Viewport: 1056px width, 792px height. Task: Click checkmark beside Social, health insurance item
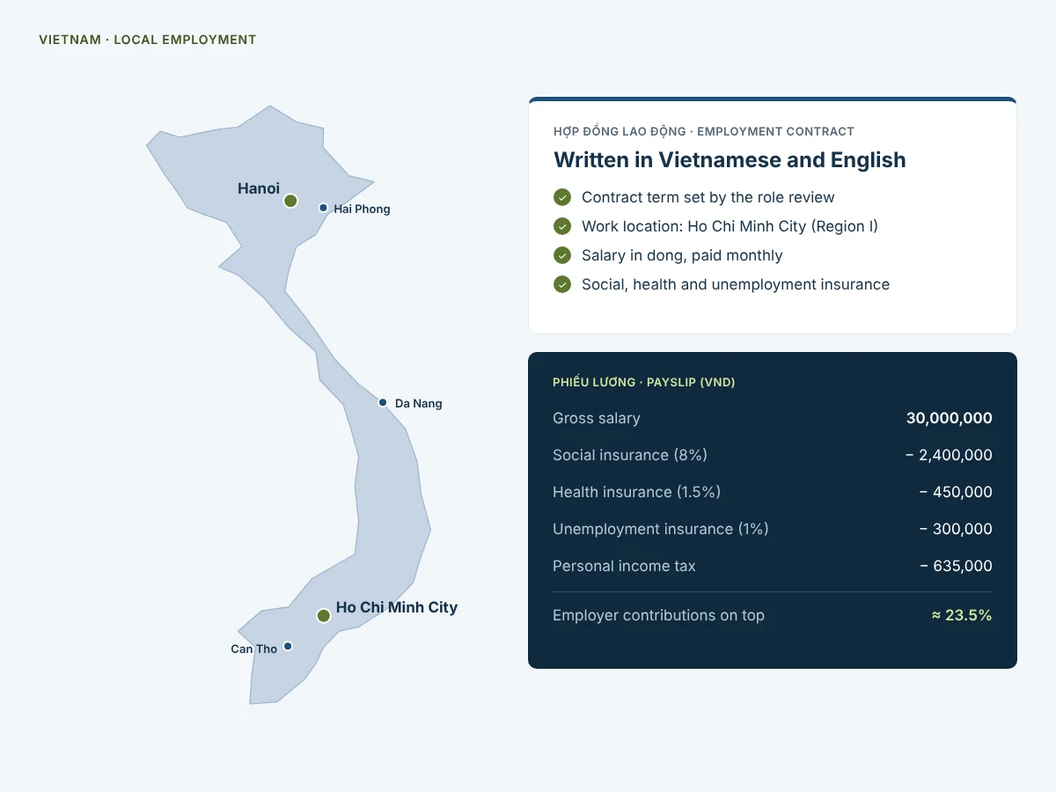[x=562, y=284]
